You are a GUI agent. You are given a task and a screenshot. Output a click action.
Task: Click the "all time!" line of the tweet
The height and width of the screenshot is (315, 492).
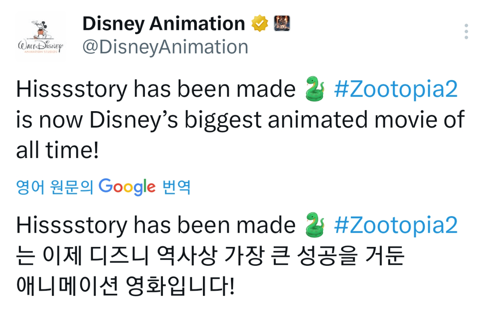pos(58,150)
